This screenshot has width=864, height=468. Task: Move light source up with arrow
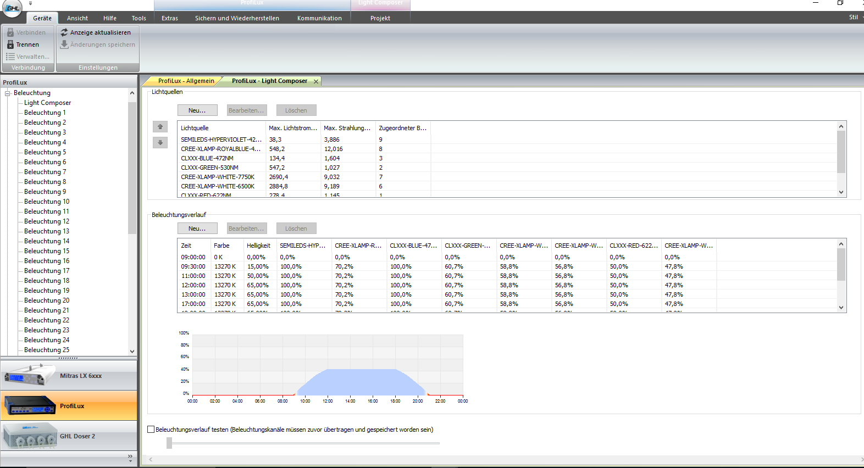(x=160, y=127)
